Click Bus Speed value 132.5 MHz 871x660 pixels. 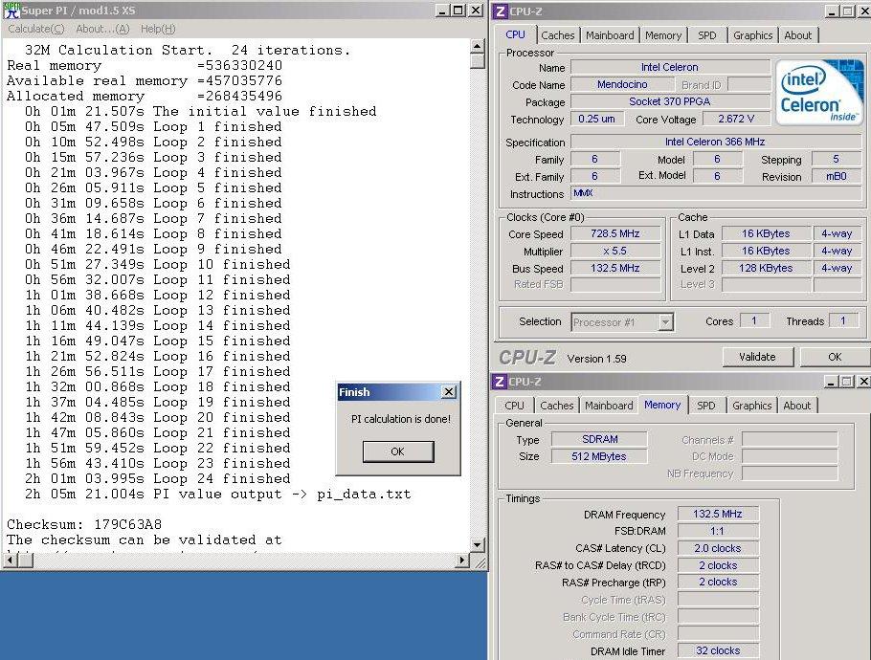pos(614,268)
